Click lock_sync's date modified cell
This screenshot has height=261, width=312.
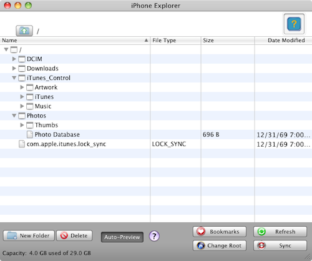click(x=283, y=144)
